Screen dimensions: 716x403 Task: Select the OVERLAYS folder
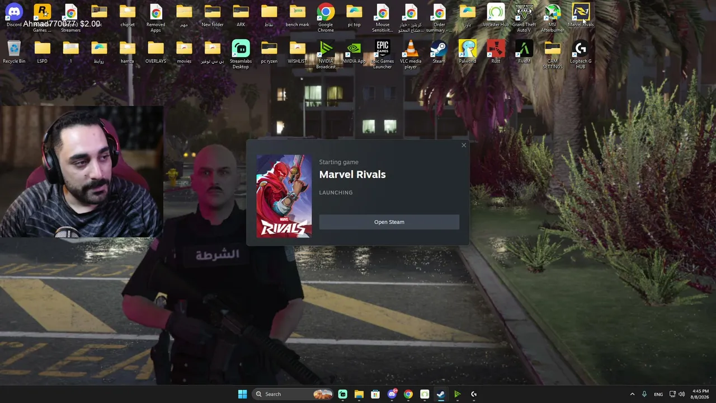156,51
